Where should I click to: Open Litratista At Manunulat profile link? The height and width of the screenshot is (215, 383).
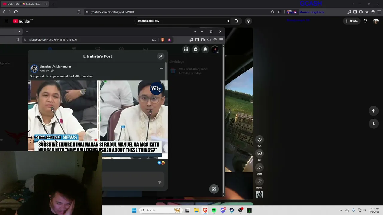(55, 67)
